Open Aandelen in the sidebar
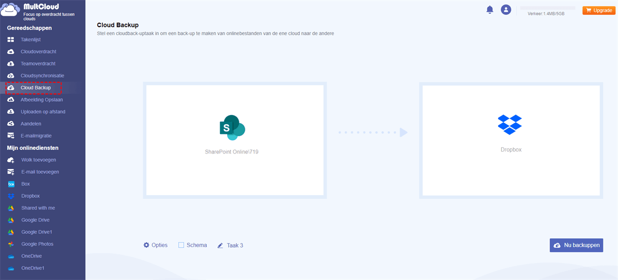 [x=31, y=124]
